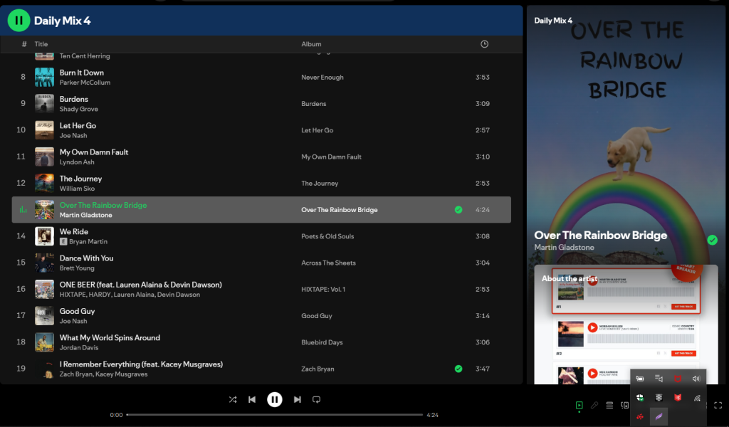
Task: Click the duration clock column icon
Action: (484, 44)
